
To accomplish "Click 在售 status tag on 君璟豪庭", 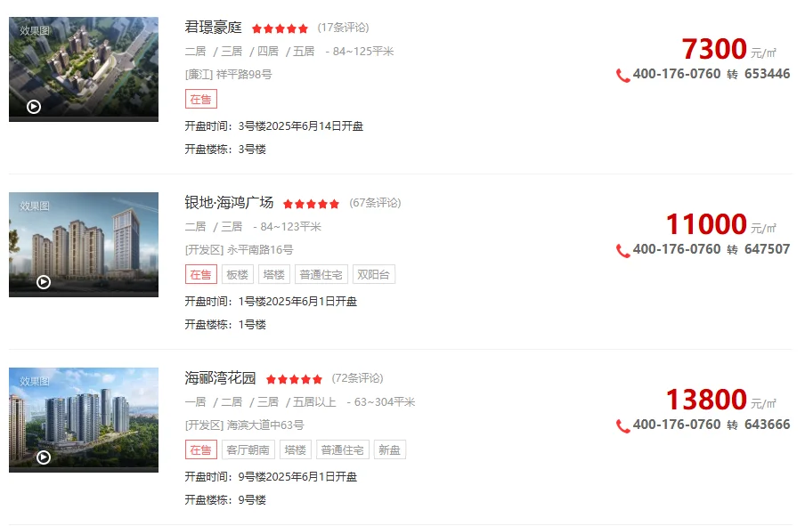I will point(201,99).
